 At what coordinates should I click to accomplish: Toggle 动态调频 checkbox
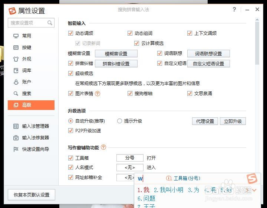70,33
